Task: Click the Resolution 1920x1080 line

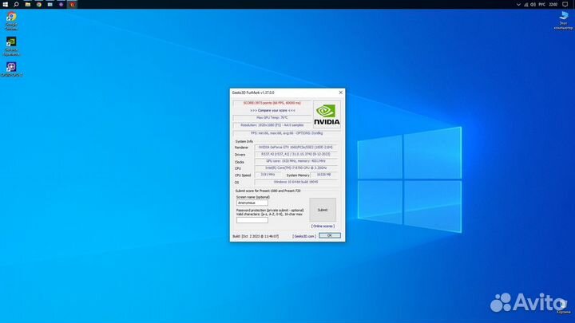Action: 272,125
